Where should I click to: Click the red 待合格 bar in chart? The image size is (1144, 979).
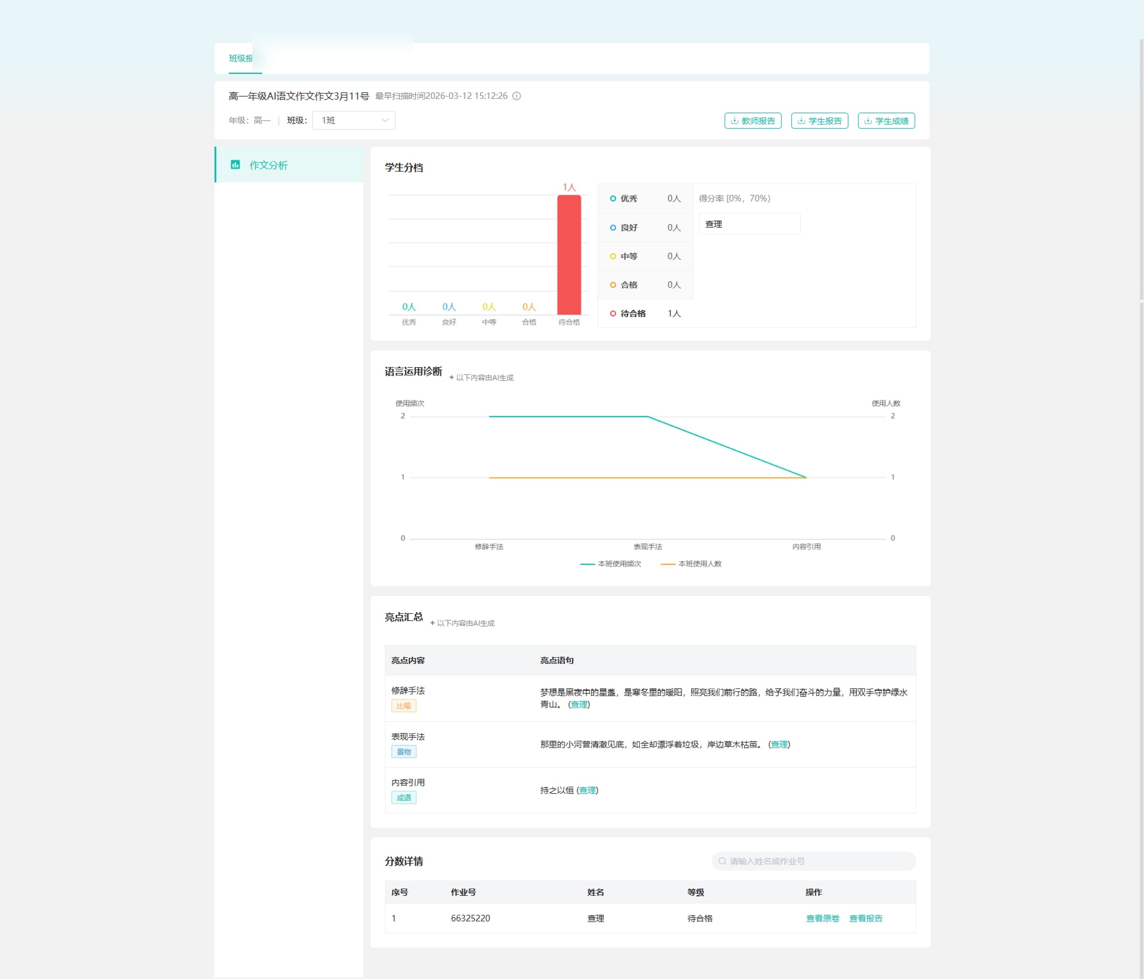tap(569, 255)
